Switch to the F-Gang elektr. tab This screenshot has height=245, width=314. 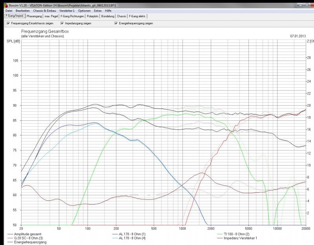tap(137, 16)
